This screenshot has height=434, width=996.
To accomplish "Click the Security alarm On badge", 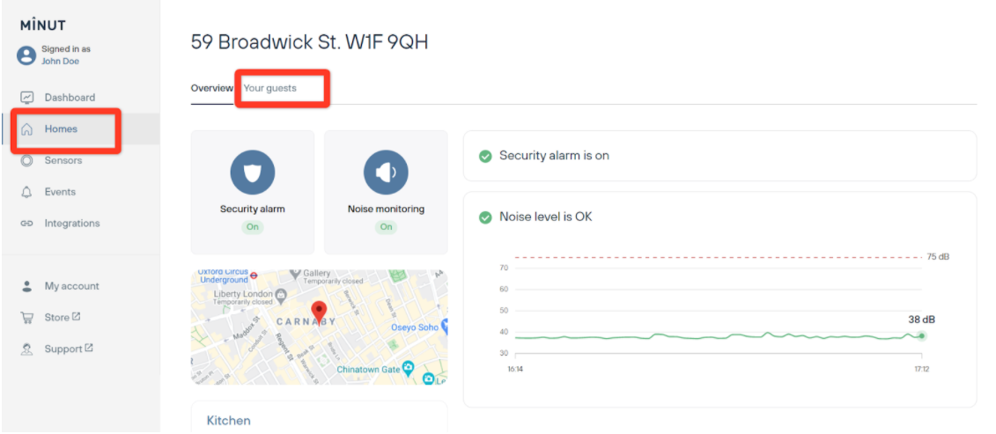I will 252,227.
